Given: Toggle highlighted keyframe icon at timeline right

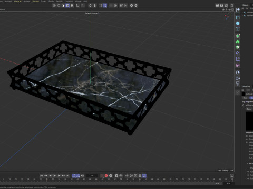Looking at the screenshot, I should click(x=144, y=175).
